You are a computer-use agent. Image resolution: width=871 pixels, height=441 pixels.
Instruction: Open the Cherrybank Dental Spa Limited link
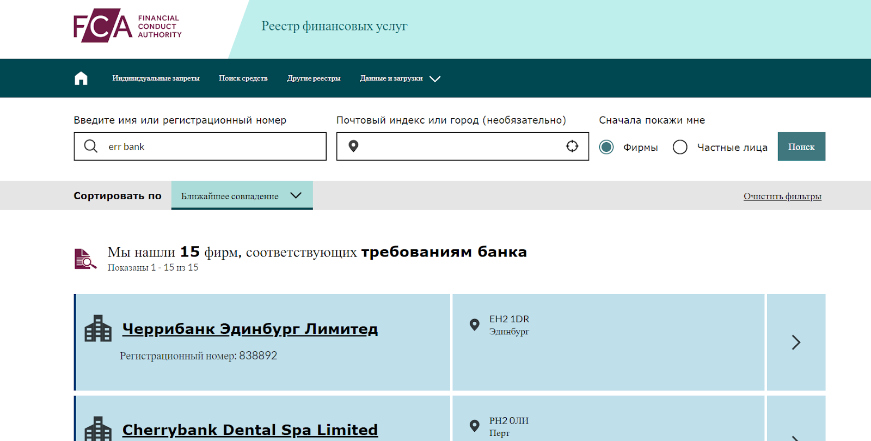250,430
